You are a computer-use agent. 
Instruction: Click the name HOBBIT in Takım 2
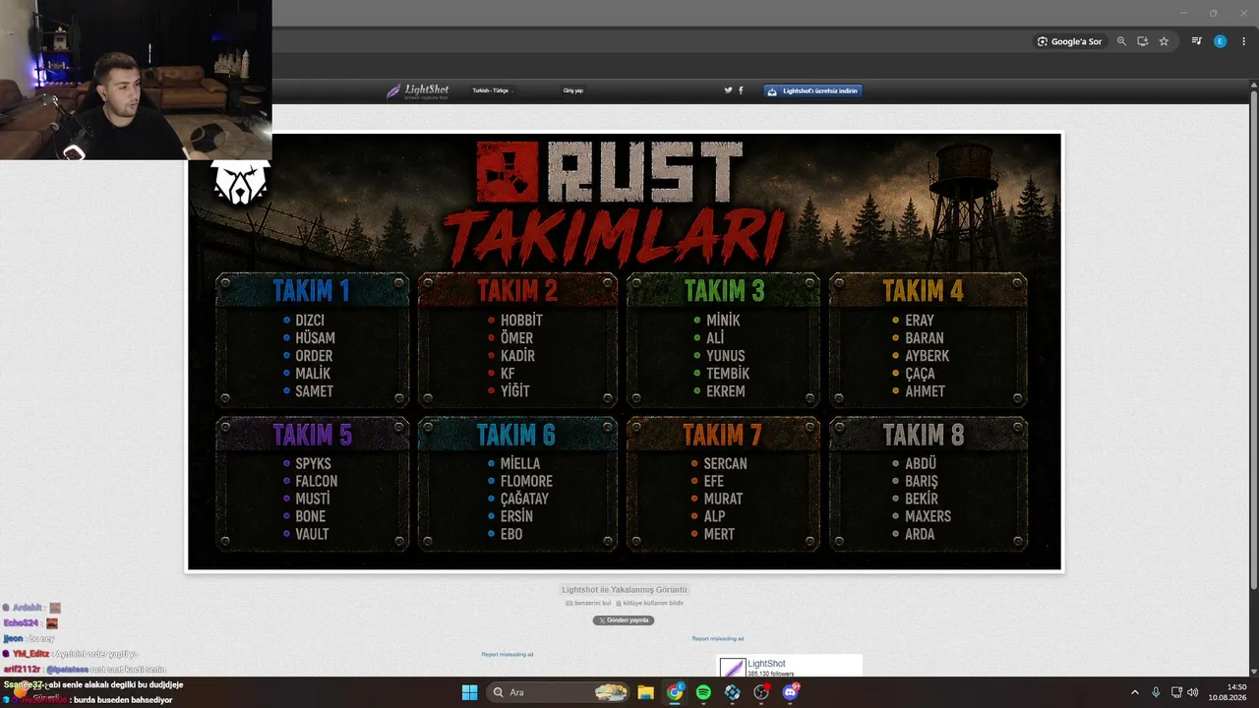(521, 321)
